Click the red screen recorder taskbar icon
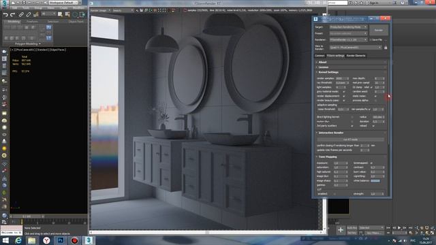The image size is (436, 245). (74, 240)
